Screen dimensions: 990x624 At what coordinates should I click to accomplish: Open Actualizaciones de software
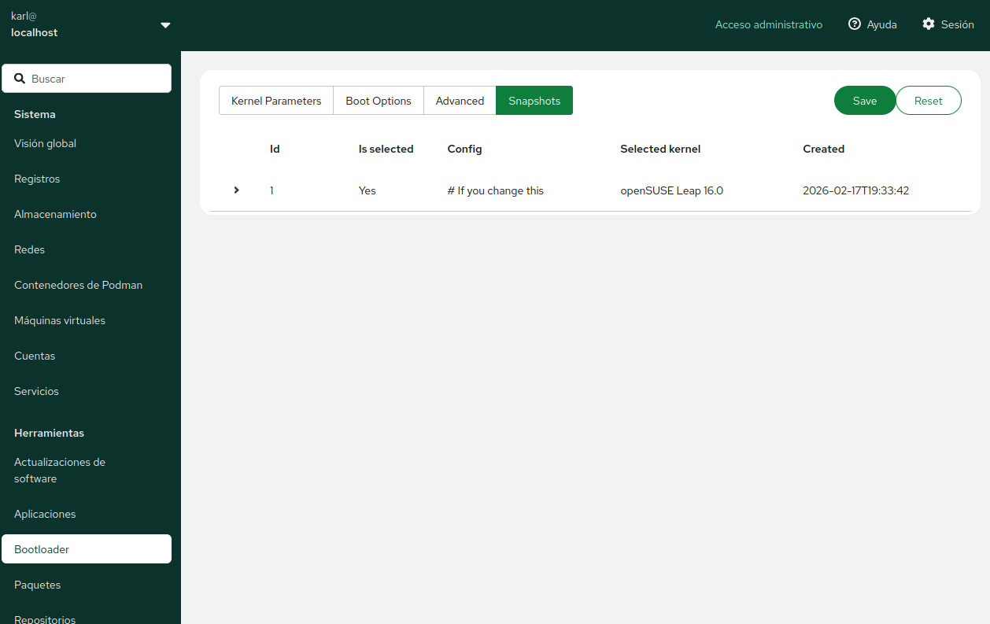tap(60, 470)
